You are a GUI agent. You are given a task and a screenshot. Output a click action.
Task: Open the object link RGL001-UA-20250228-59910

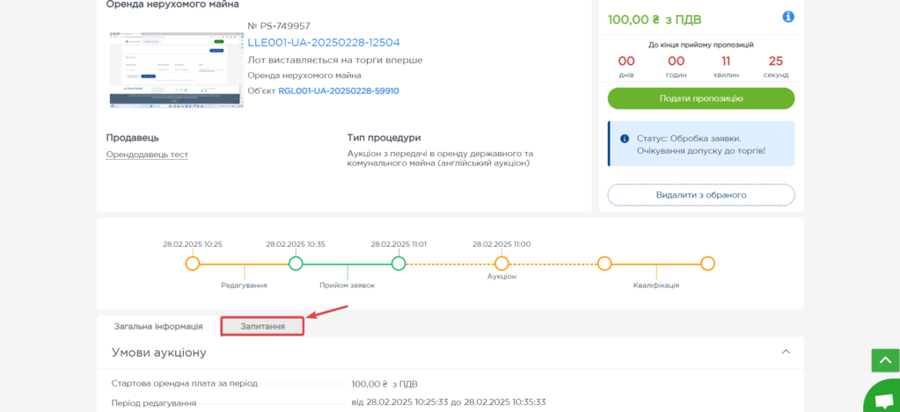pos(338,90)
